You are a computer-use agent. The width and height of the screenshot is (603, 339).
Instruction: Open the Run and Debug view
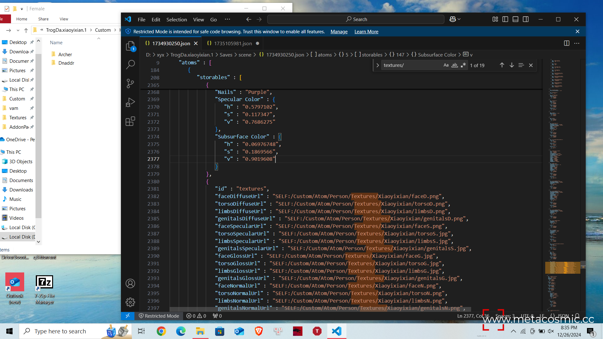click(x=130, y=102)
